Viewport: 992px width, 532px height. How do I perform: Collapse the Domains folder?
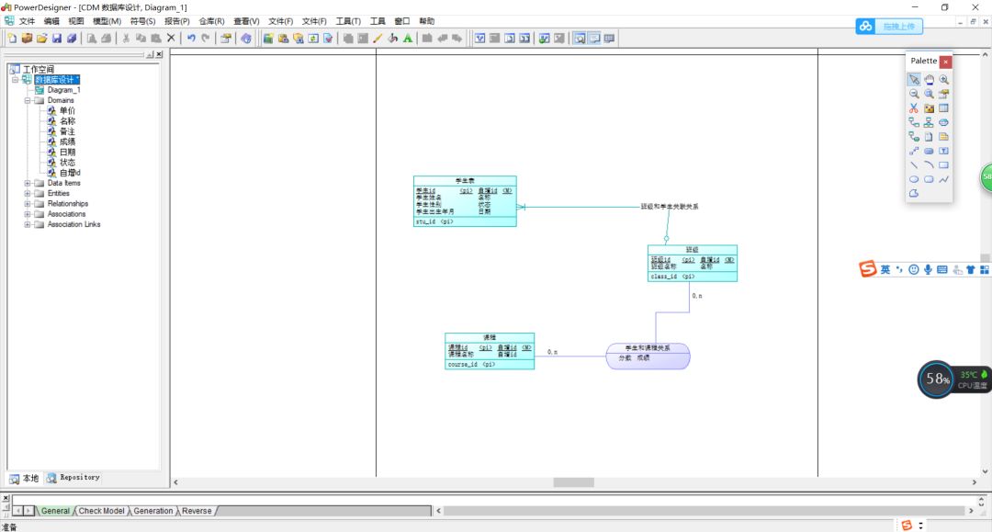tap(28, 100)
